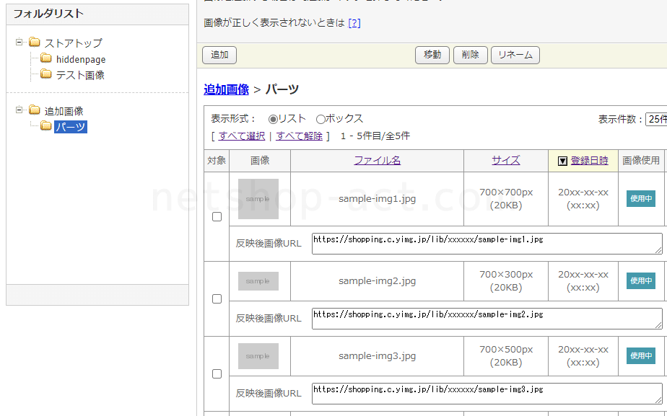Screen dimensions: 667x416
Task: Check the checkbox for sample-img3.jpg
Action: [217, 374]
